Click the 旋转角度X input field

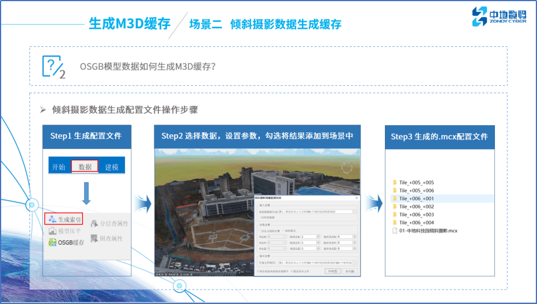coord(346,237)
